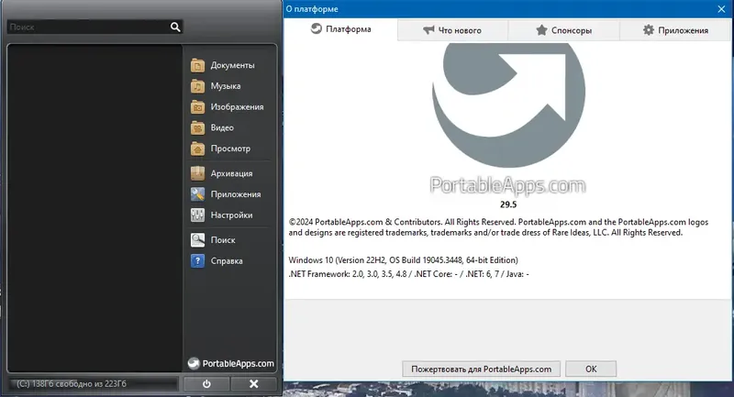Click Пожертвовать для PortableApps.com button

pos(481,369)
